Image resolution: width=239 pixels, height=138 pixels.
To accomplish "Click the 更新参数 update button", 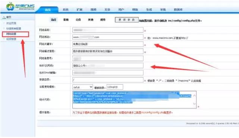I will pos(127,20).
